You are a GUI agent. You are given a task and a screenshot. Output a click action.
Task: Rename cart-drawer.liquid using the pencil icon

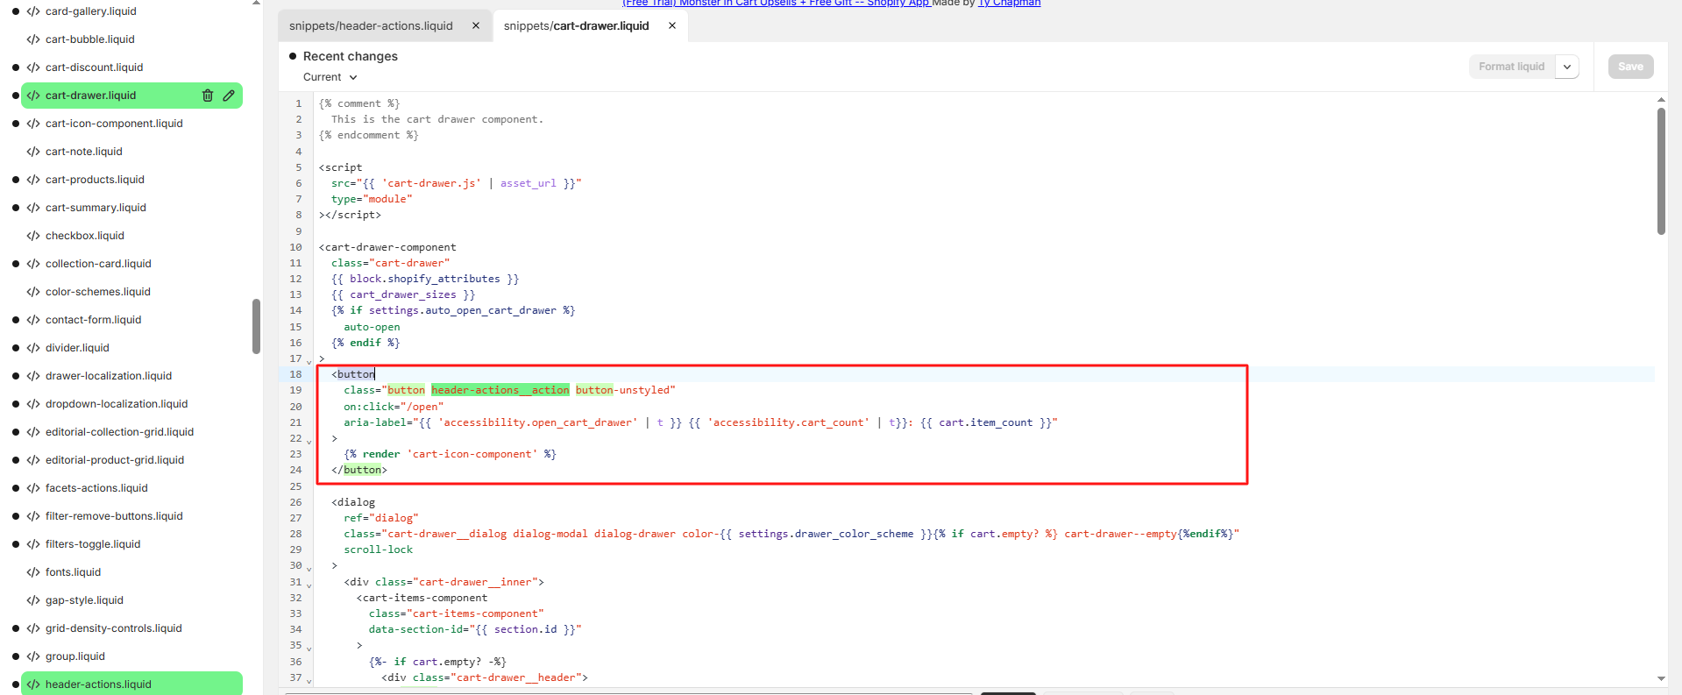[x=229, y=96]
